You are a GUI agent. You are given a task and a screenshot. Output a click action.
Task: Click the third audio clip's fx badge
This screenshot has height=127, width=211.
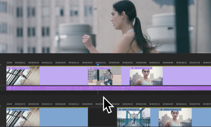click(132, 87)
